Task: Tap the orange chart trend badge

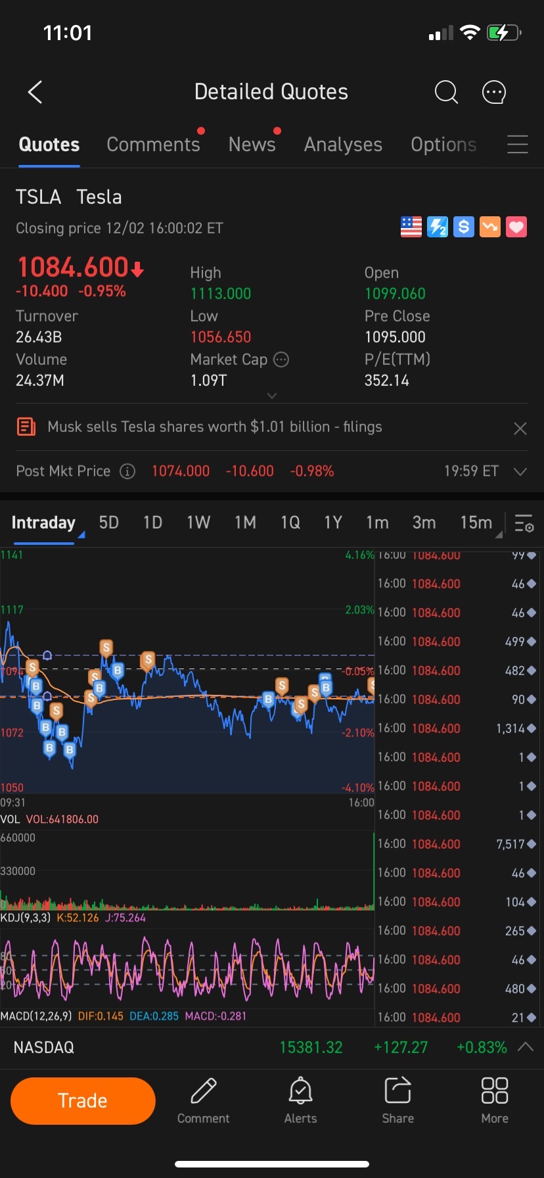Action: 490,227
